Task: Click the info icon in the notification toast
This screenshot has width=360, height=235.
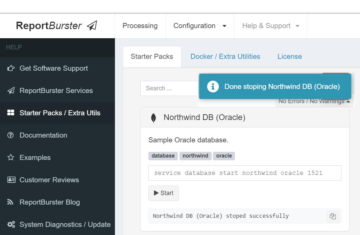Action: (x=213, y=87)
